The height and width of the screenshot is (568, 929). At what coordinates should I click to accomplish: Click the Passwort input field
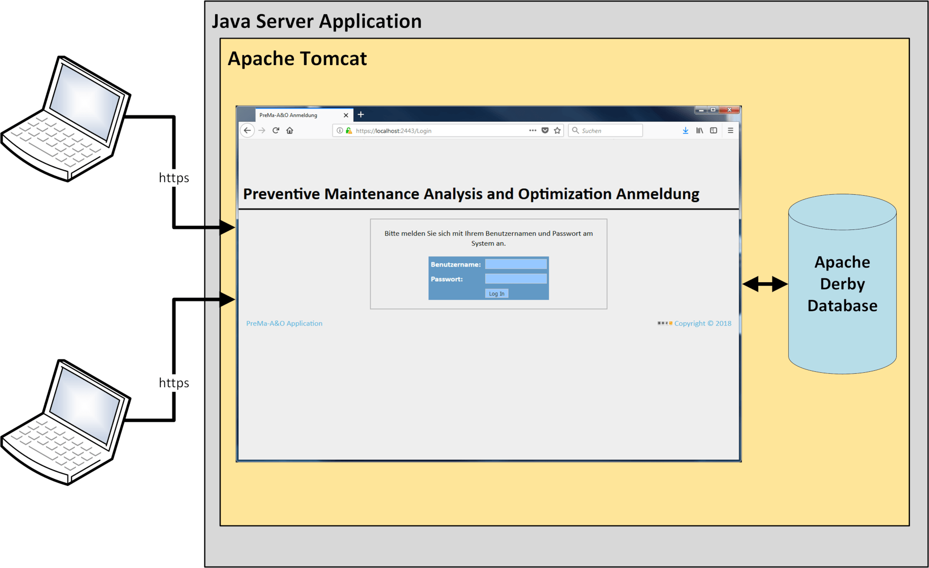click(516, 279)
